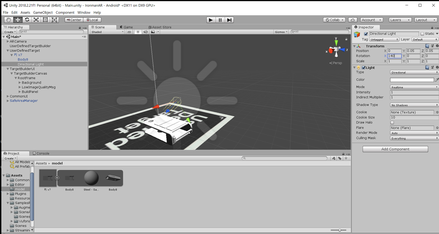The width and height of the screenshot is (439, 234).
Task: Open the Assets menu
Action: coord(25,12)
